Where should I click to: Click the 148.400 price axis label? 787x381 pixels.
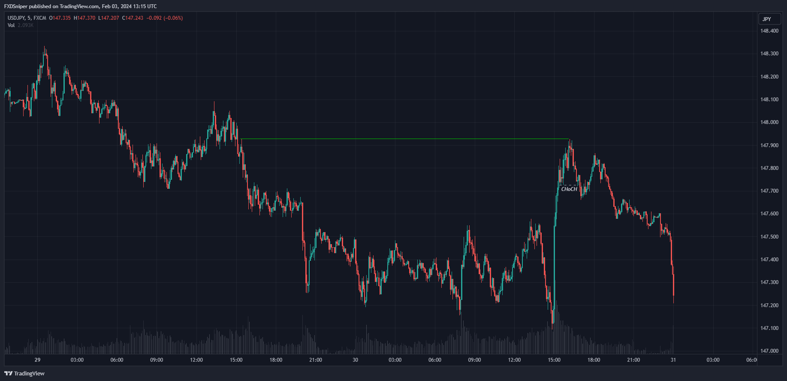[x=769, y=31]
